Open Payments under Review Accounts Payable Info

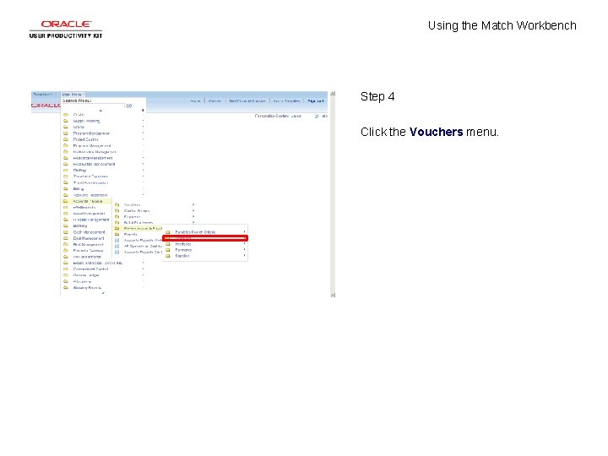click(x=183, y=250)
